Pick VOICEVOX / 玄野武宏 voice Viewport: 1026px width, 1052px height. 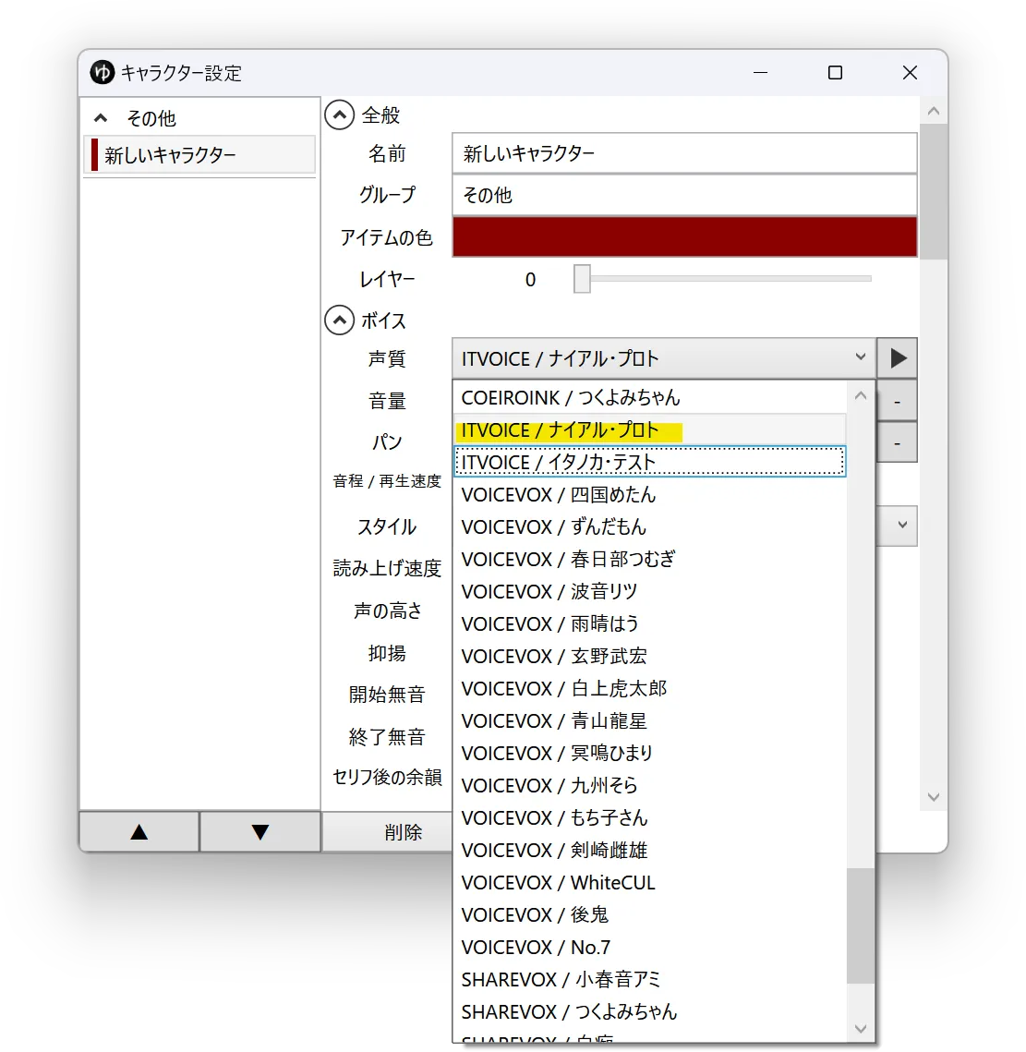649,656
